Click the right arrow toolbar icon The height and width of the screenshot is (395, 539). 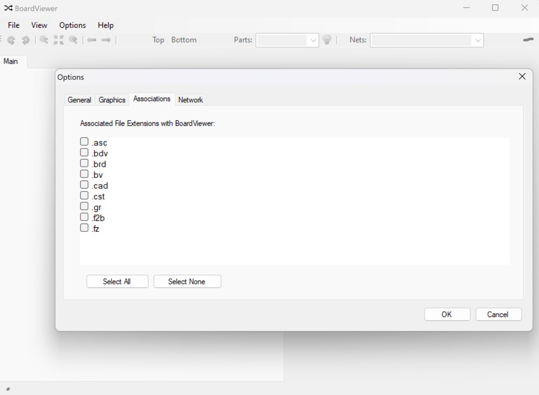point(106,40)
